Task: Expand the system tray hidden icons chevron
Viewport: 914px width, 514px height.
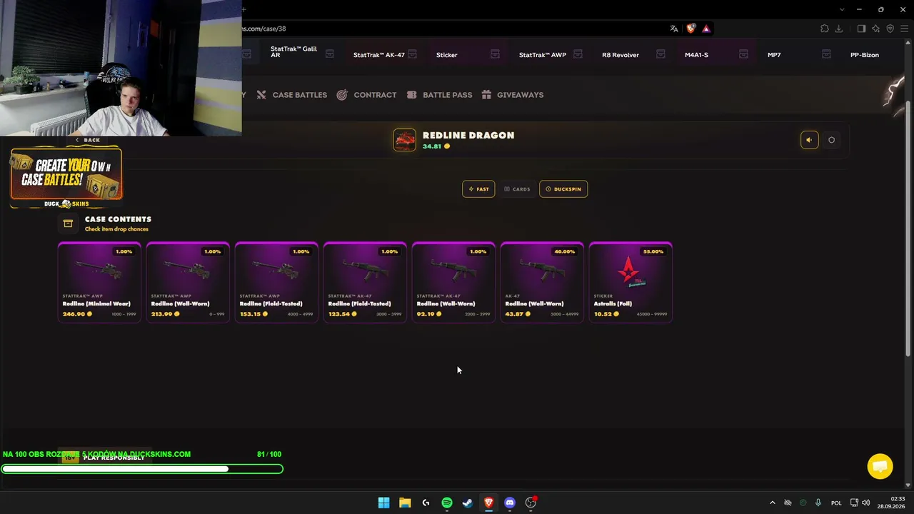Action: [x=772, y=503]
